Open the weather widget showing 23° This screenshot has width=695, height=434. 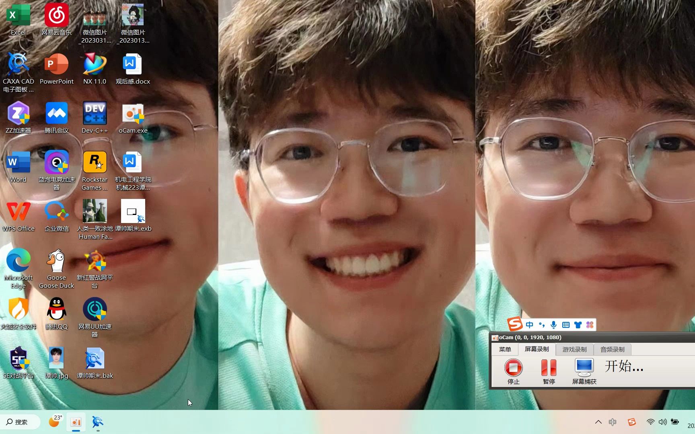click(55, 421)
